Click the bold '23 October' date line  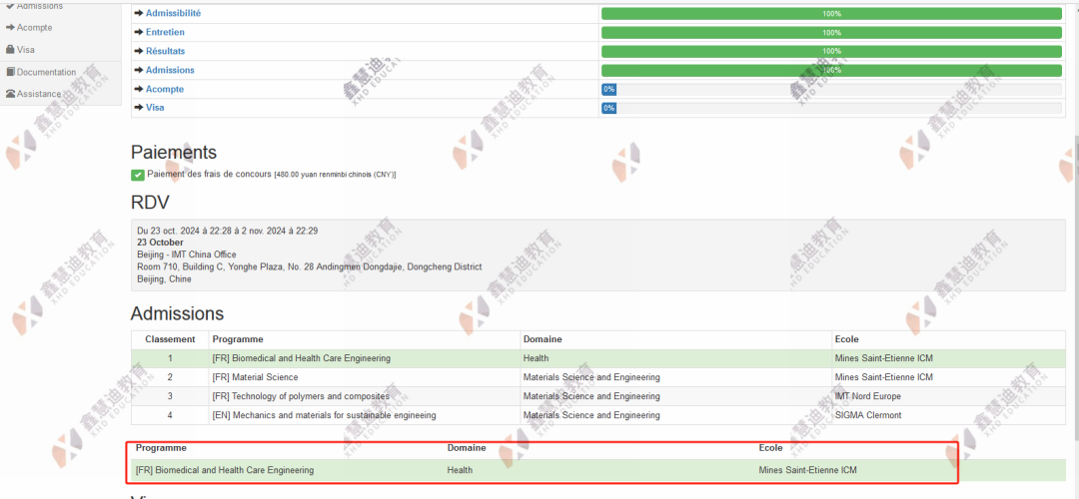pyautogui.click(x=160, y=243)
